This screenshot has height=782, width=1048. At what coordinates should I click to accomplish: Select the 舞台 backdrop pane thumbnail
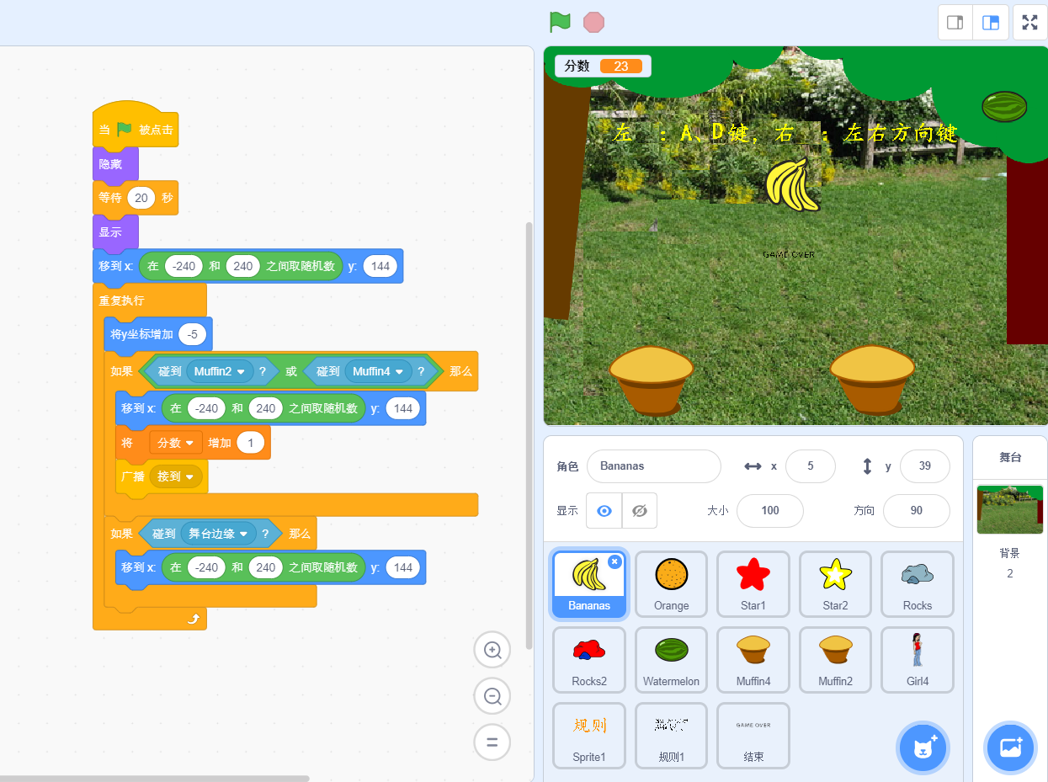pyautogui.click(x=1009, y=508)
